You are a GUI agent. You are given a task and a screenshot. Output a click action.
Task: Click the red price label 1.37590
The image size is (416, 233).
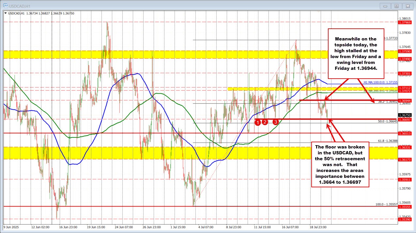coord(405,51)
